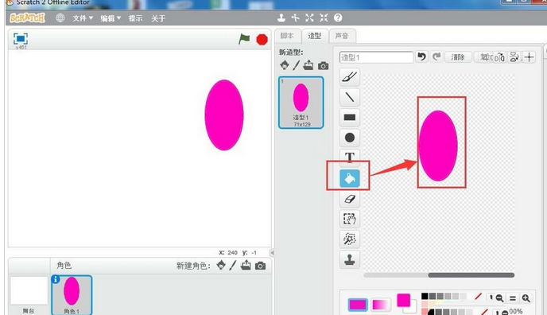Click the green flag to start

[x=244, y=39]
